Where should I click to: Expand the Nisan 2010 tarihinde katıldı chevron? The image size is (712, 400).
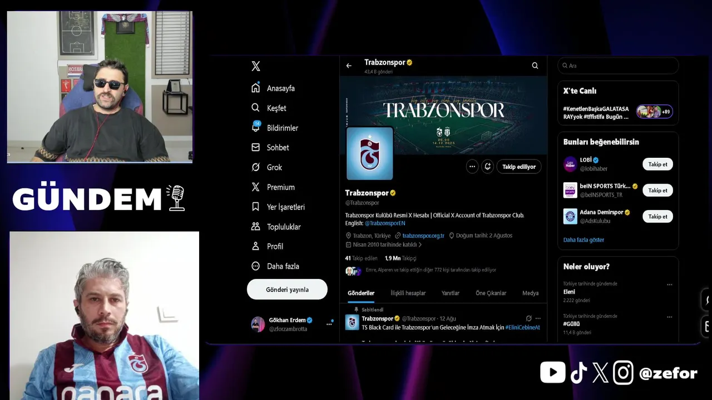pyautogui.click(x=420, y=244)
